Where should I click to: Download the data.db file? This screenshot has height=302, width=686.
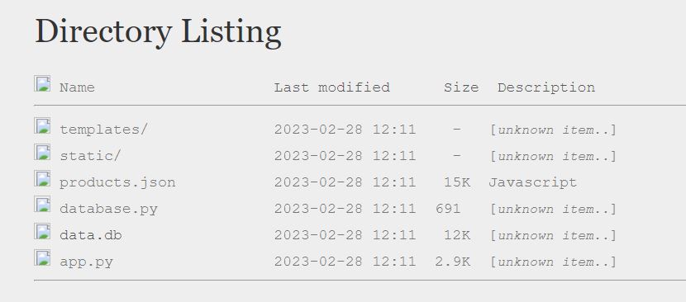pyautogui.click(x=91, y=235)
